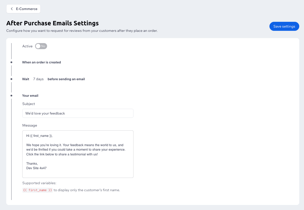Click the 'before sending an email' text
Viewport: 304px width, 210px height.
point(66,79)
